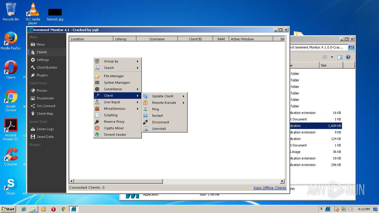The width and height of the screenshot is (379, 213).
Task: Select the Reverse Proxy menu entry
Action: point(118,122)
